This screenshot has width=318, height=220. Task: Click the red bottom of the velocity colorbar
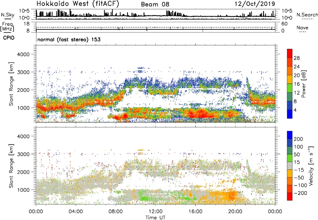point(290,197)
